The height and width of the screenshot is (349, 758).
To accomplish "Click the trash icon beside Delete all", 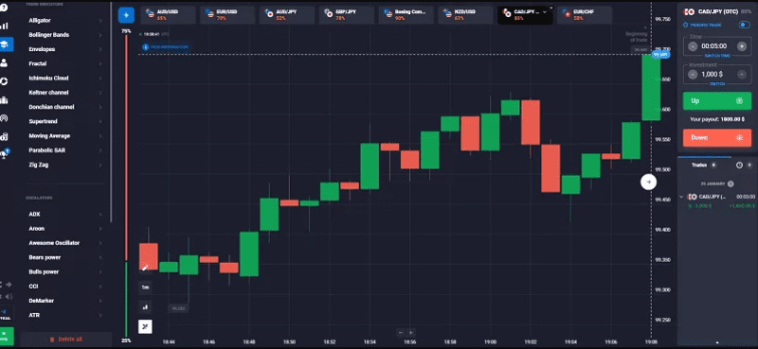I will pyautogui.click(x=52, y=340).
